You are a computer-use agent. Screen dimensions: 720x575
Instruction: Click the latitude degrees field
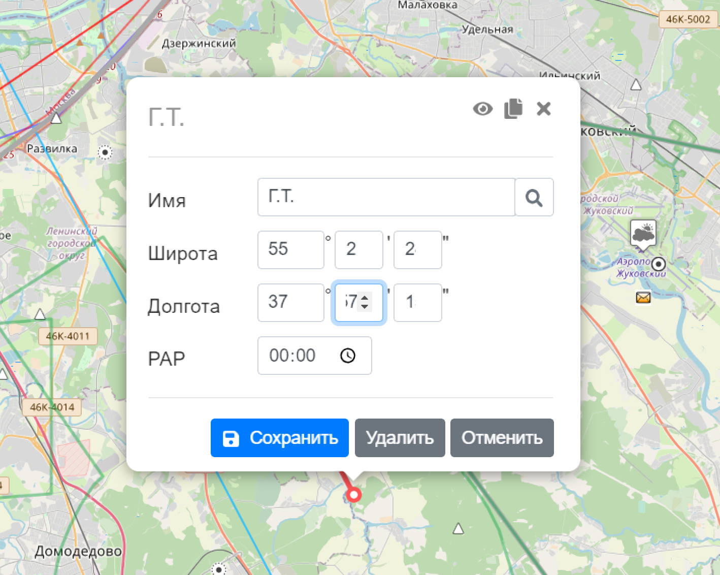click(290, 250)
